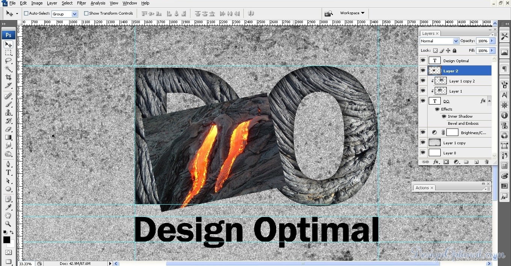Image resolution: width=511 pixels, height=266 pixels.
Task: Click the Bevel and Emboss effect entry
Action: tap(463, 123)
